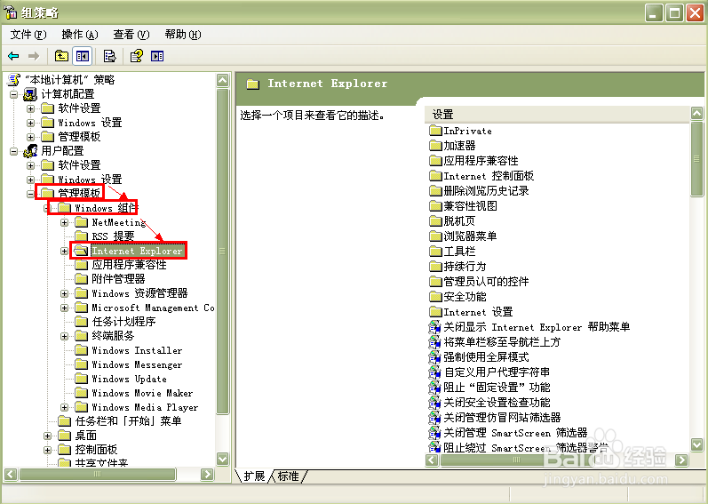
Task: Click folder icon of Windows Update in tree
Action: click(x=81, y=379)
